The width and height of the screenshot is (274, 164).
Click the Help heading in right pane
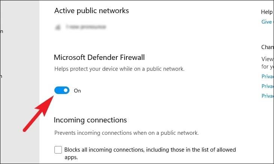pos(267,12)
